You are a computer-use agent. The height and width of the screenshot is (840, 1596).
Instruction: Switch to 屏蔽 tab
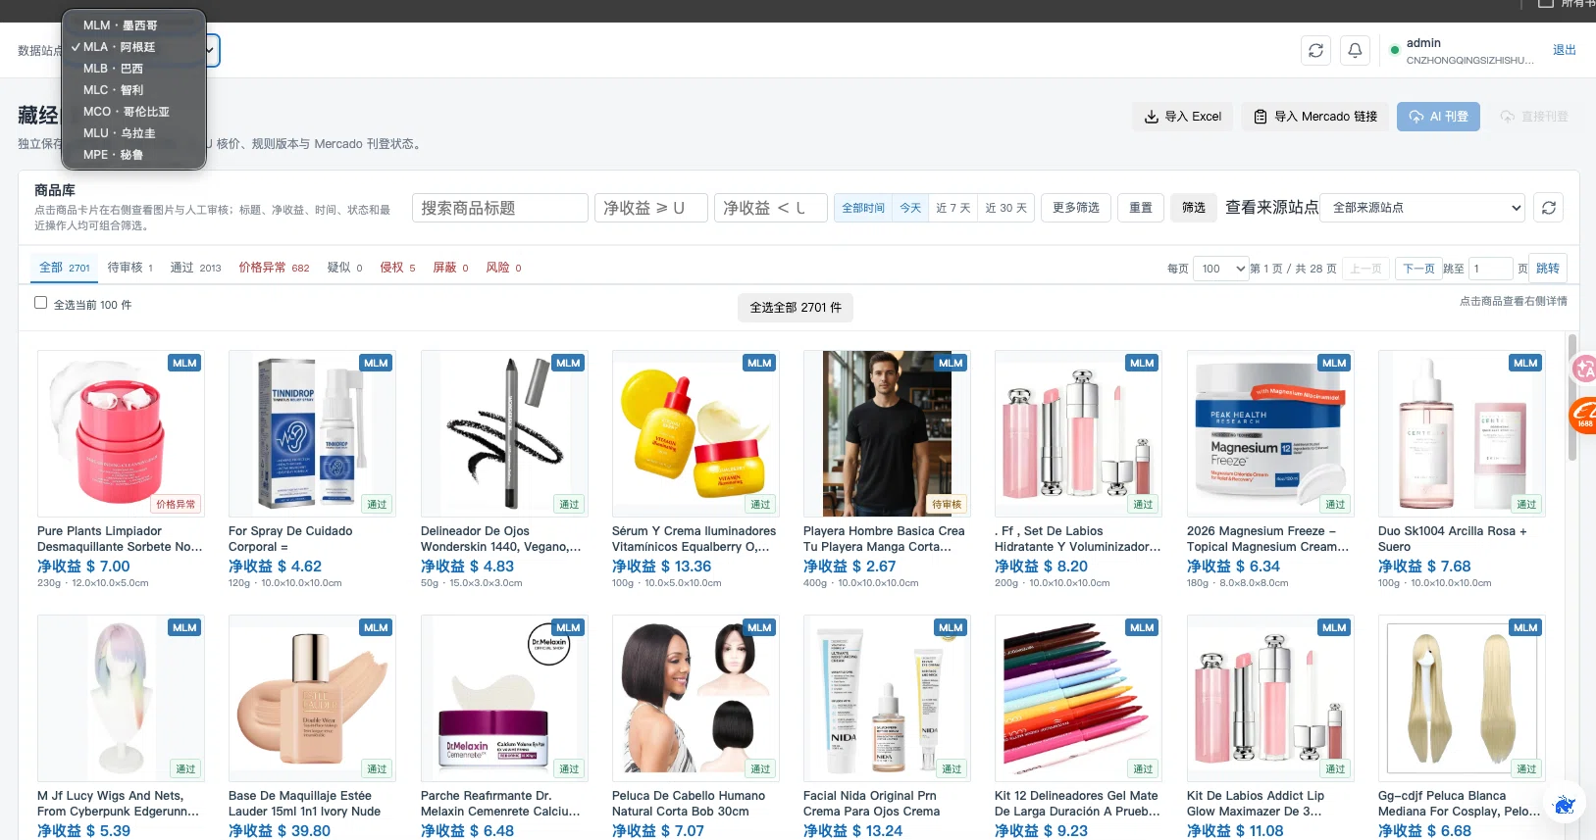pyautogui.click(x=450, y=268)
